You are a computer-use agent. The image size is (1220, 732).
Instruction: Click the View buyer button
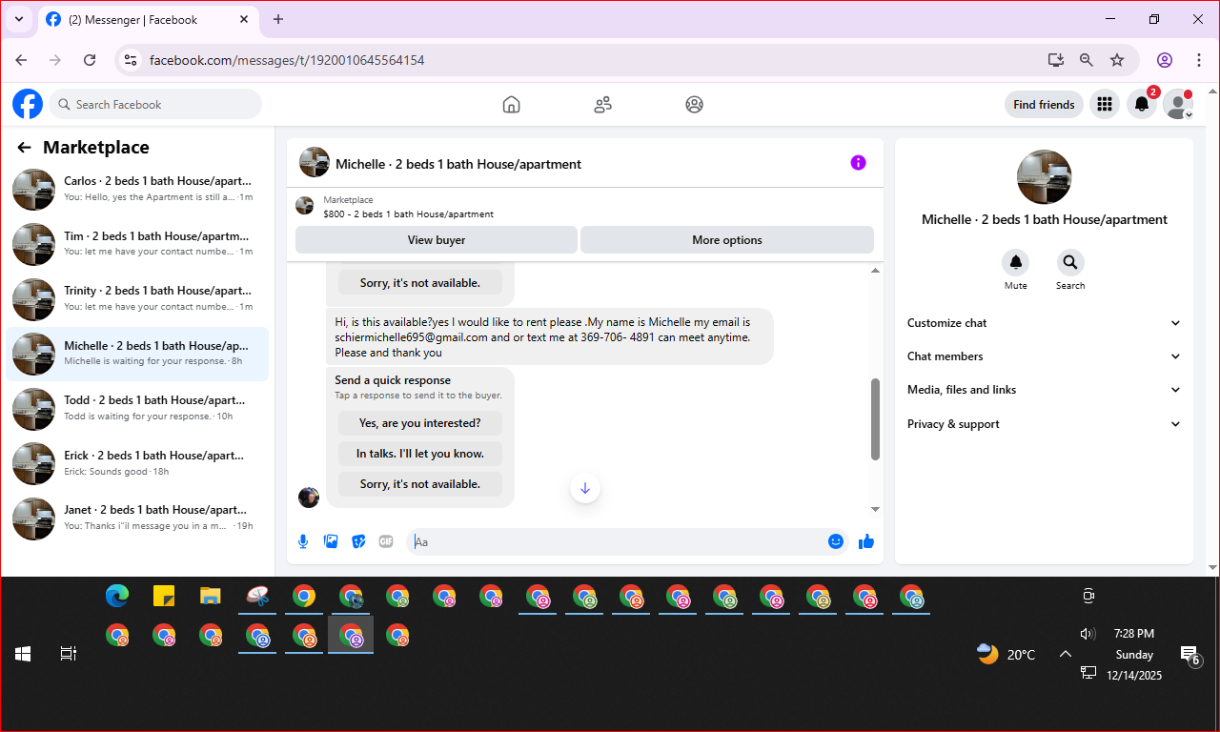coord(437,240)
